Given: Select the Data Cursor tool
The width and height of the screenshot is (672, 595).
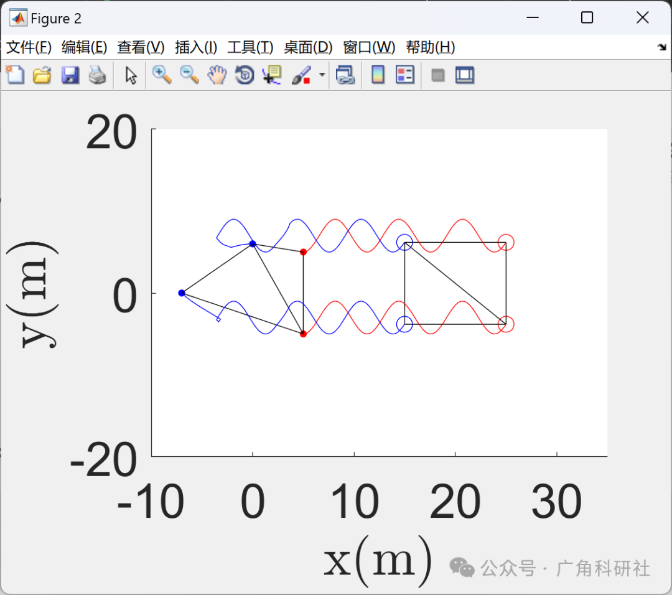Looking at the screenshot, I should click(x=272, y=75).
